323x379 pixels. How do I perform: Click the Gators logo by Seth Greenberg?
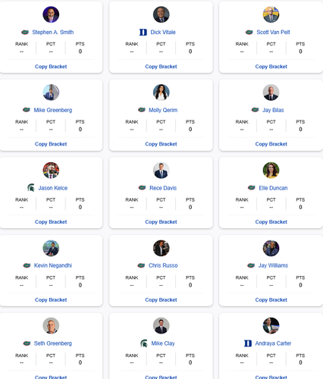tap(27, 343)
